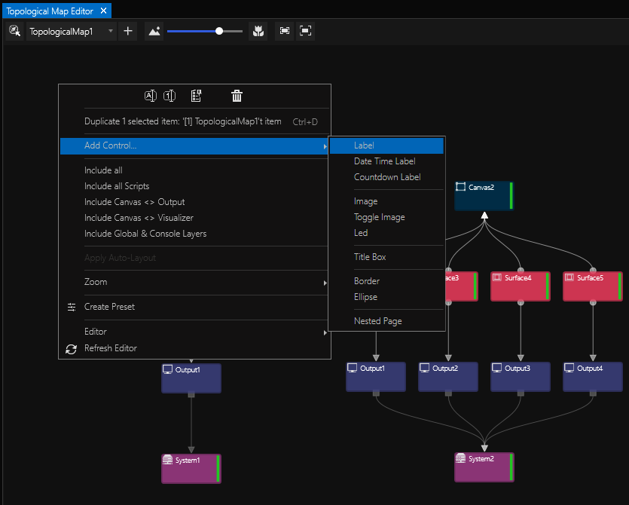This screenshot has height=505, width=629.
Task: Click Refresh Editor
Action: [x=110, y=348]
